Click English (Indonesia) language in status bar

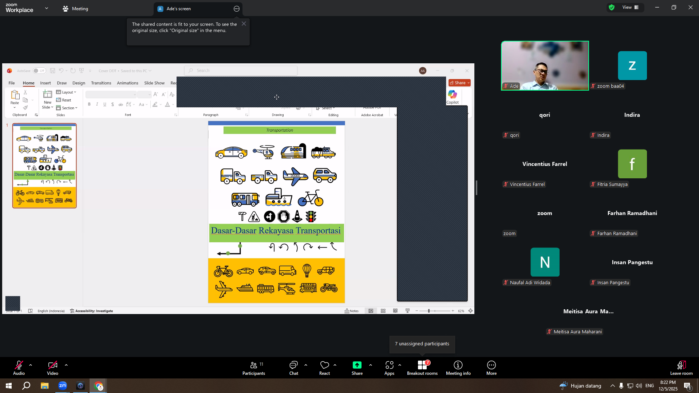pyautogui.click(x=51, y=311)
